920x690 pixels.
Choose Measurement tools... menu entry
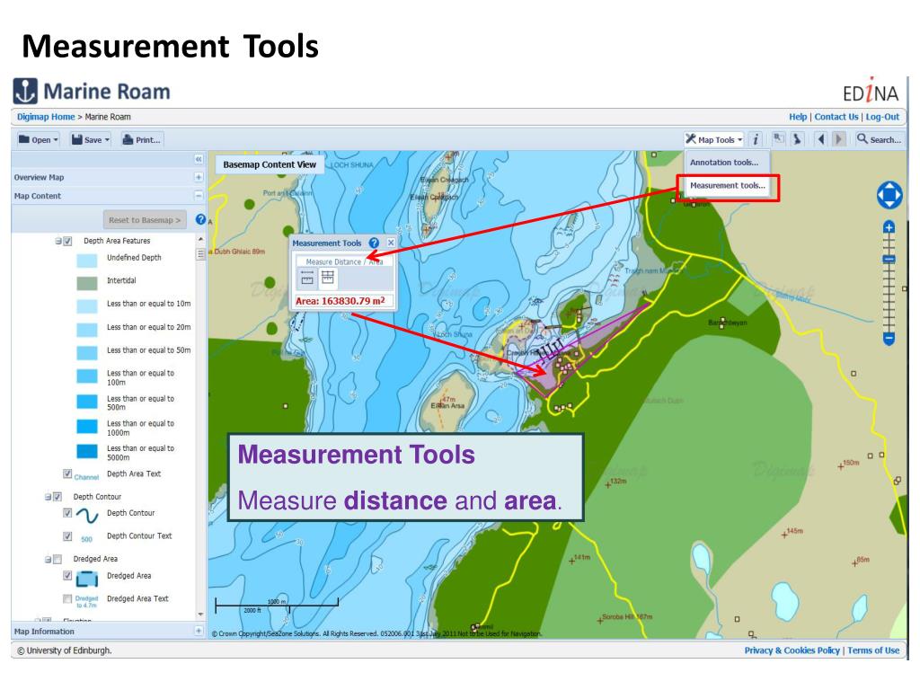728,185
